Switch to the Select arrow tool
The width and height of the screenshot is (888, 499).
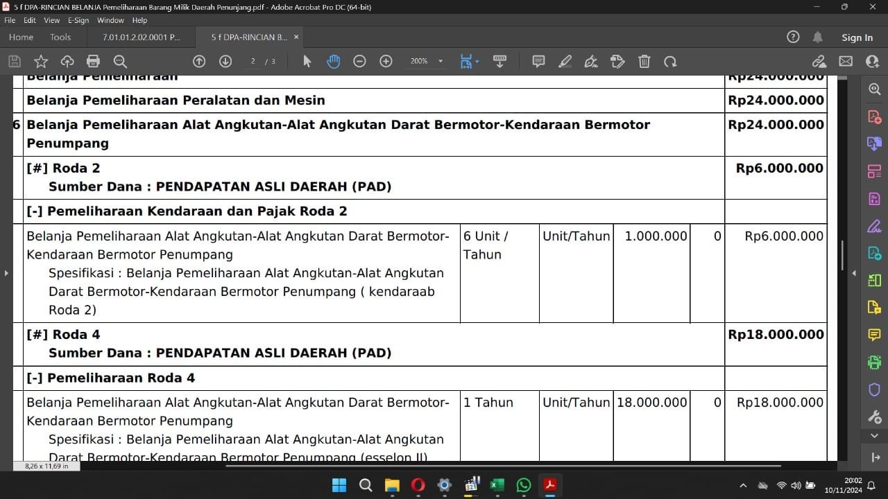[x=307, y=61]
